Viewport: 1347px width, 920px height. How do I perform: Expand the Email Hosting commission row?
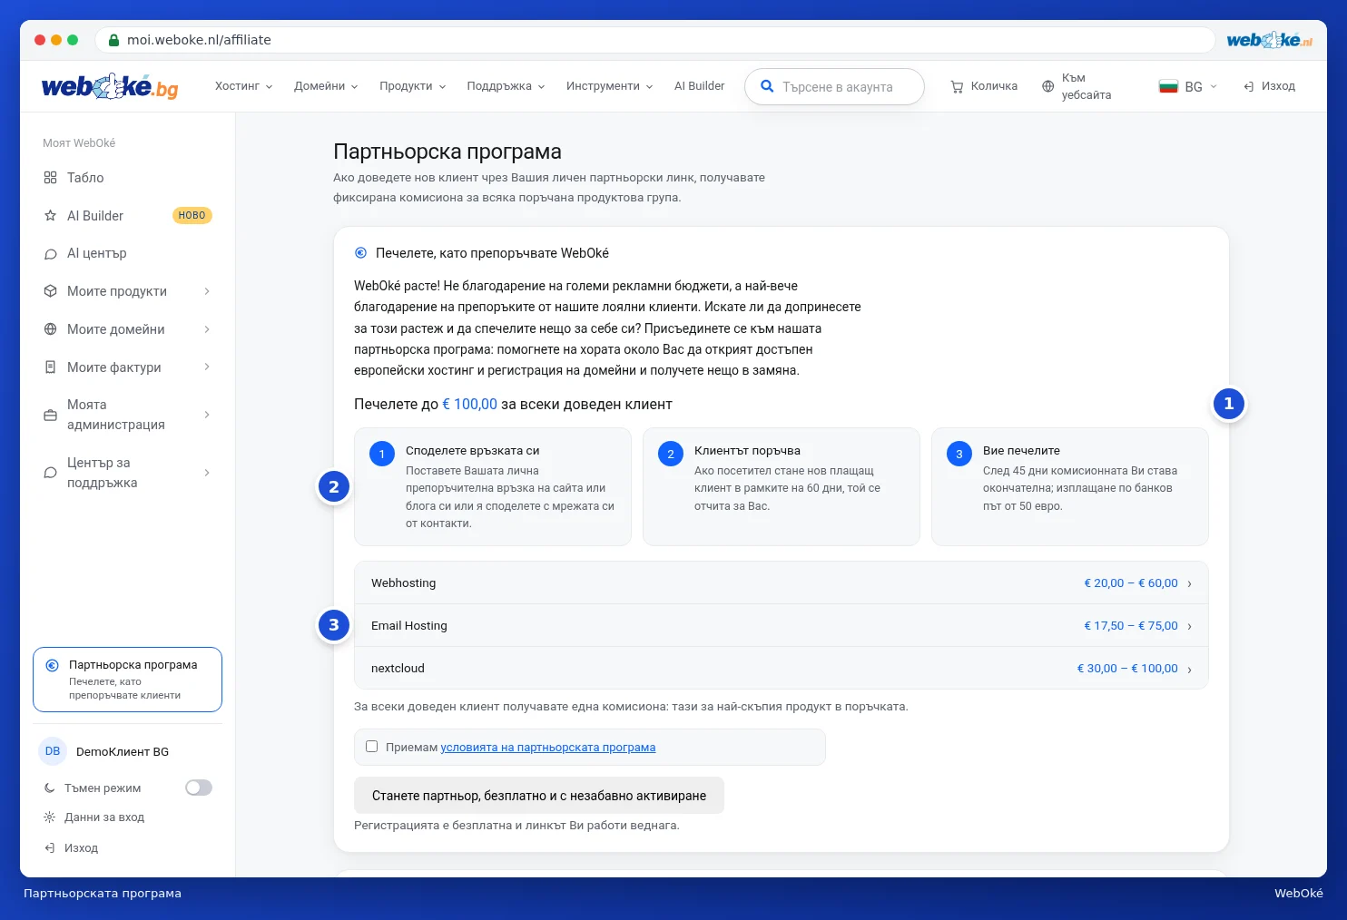click(781, 626)
